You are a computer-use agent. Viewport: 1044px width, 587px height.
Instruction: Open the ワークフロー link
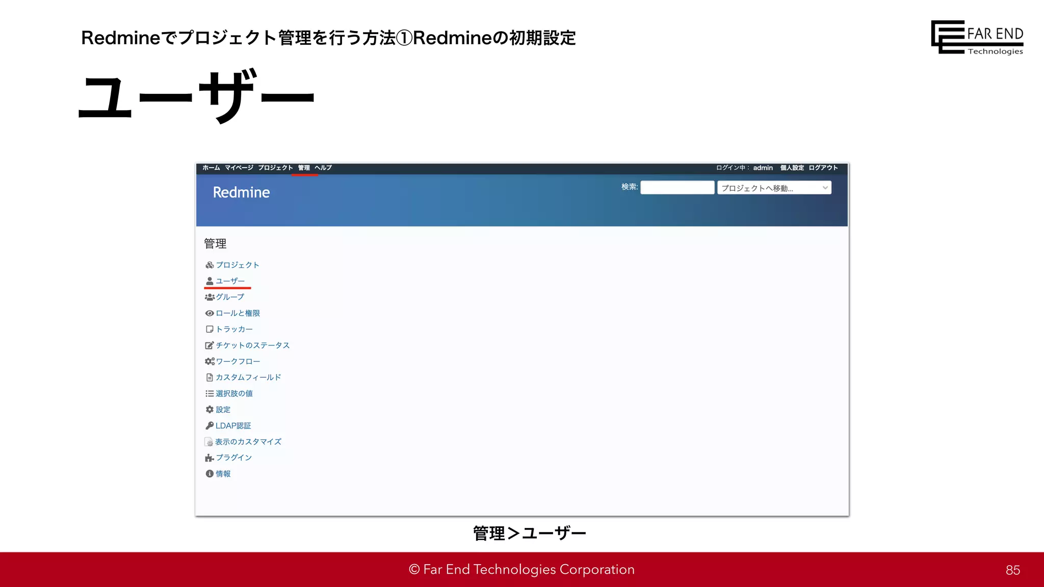pyautogui.click(x=238, y=361)
